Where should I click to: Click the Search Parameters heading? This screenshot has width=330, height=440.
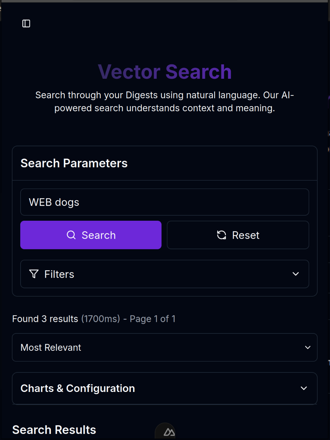(x=74, y=163)
